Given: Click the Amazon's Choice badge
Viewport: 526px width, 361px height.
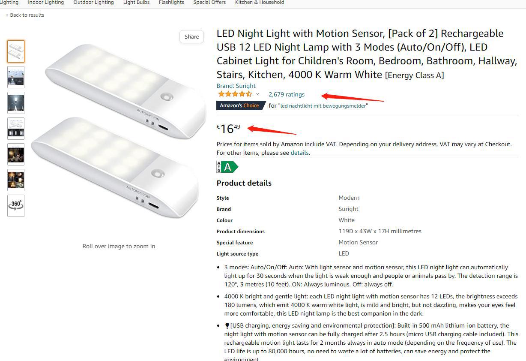Looking at the screenshot, I should tap(239, 105).
